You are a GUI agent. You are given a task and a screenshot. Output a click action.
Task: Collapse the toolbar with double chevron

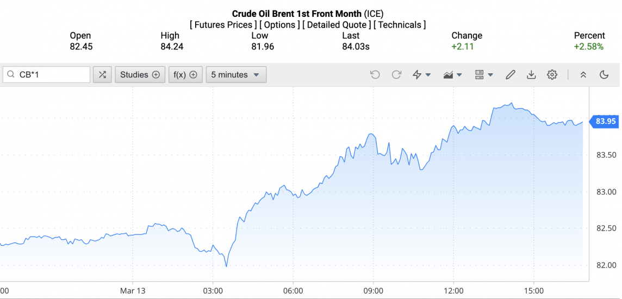point(583,75)
